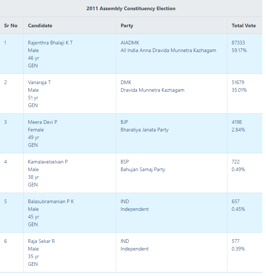Click the 59.17% vote share

click(239, 50)
